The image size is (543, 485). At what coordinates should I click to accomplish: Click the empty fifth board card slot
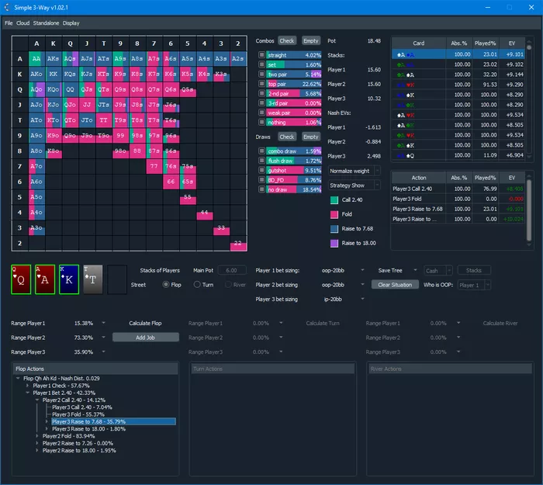point(117,279)
